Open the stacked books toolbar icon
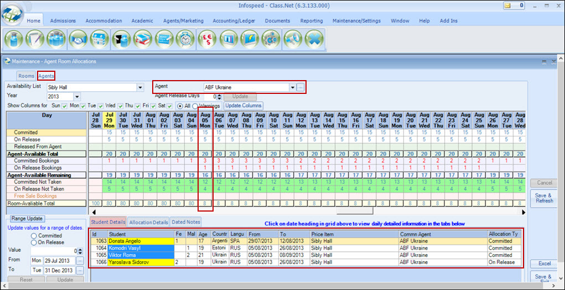Viewport: 565px width, 290px height. point(142,40)
